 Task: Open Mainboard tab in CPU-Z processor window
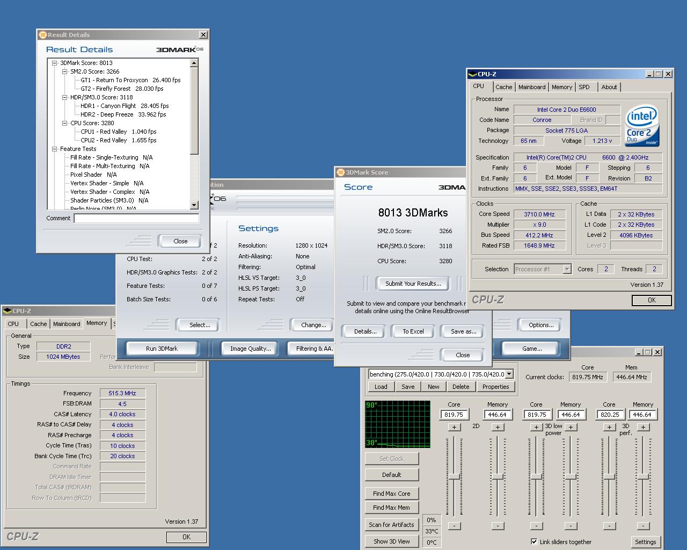click(x=532, y=87)
